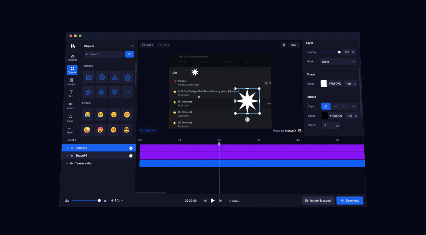
Task: Open the 75% zoom dropdown
Action: coord(295,45)
